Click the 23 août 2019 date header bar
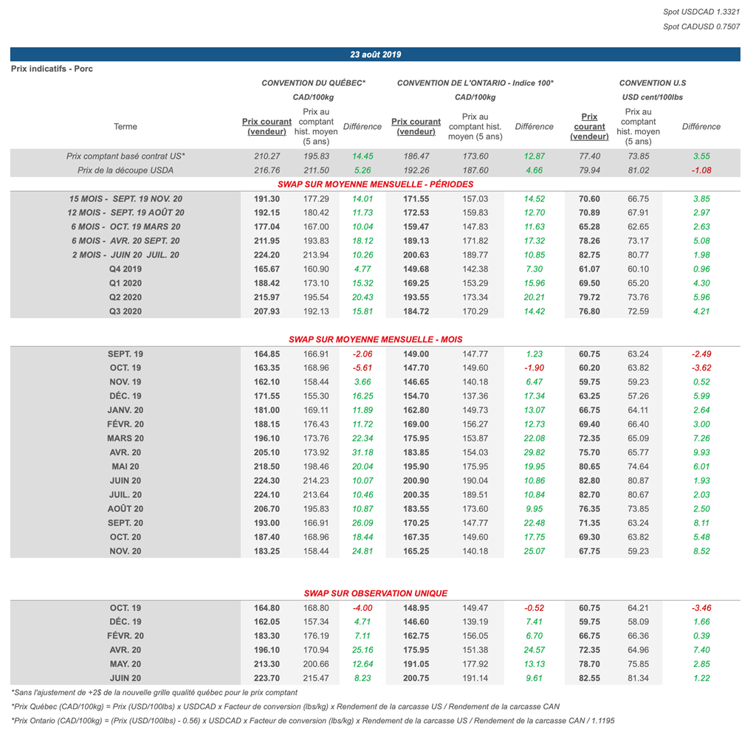 click(375, 55)
